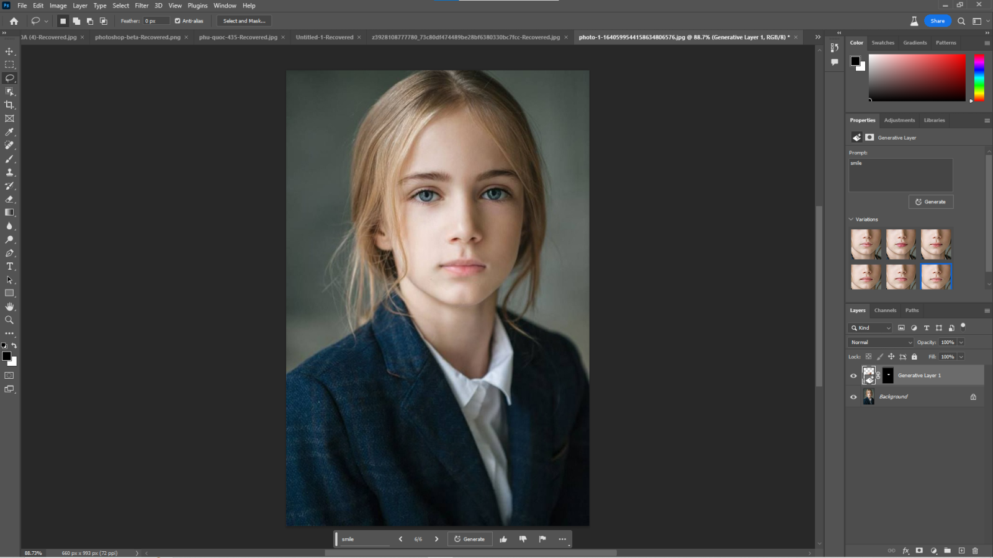Image resolution: width=993 pixels, height=558 pixels.
Task: Open Opacity value dropdown arrow
Action: [x=961, y=342]
